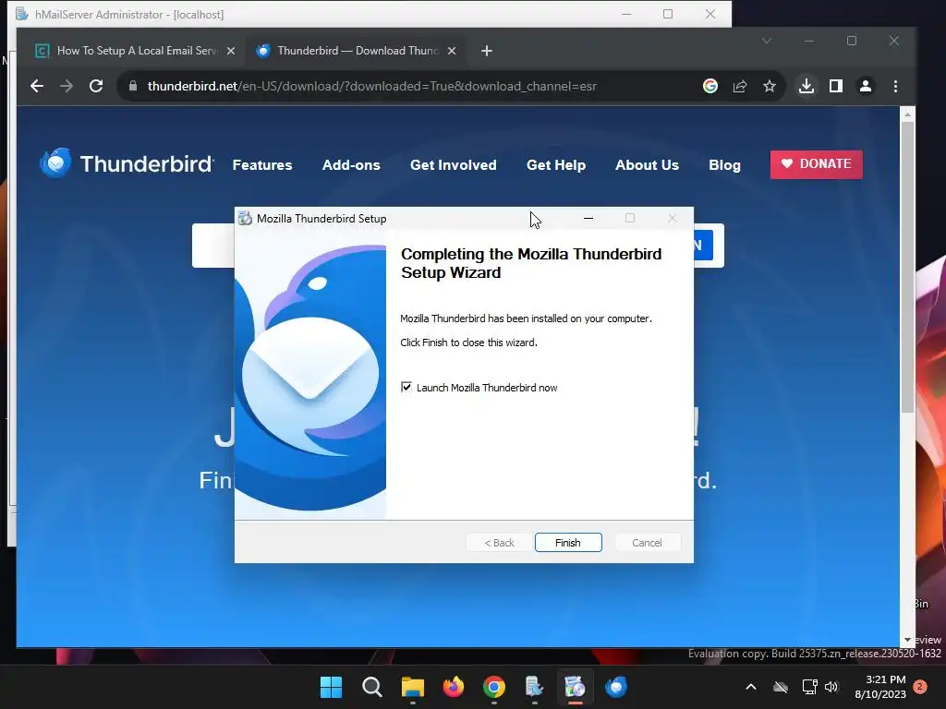Open the network status tray icon
The height and width of the screenshot is (709, 946).
[809, 687]
